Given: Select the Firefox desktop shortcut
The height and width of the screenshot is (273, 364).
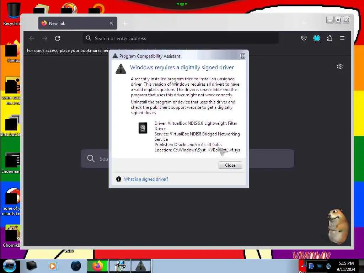Looking at the screenshot, I should tap(12, 51).
